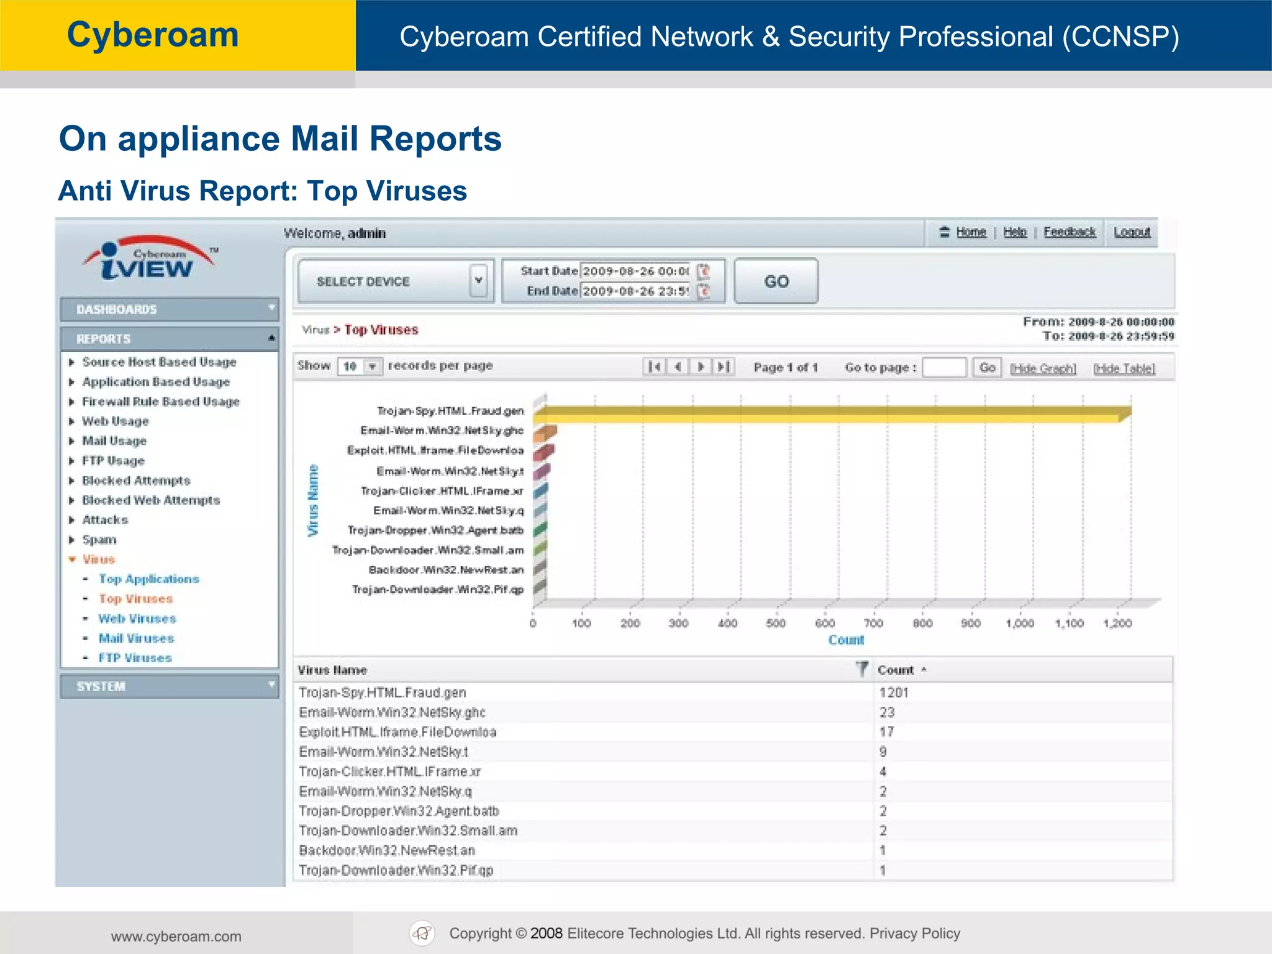Click the Home icon in top bar
Image resolution: width=1272 pixels, height=954 pixels.
pos(945,232)
